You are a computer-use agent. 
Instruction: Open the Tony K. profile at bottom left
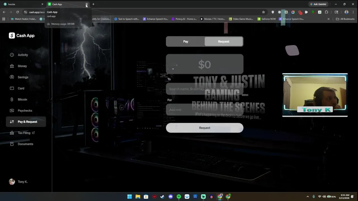coord(18,182)
